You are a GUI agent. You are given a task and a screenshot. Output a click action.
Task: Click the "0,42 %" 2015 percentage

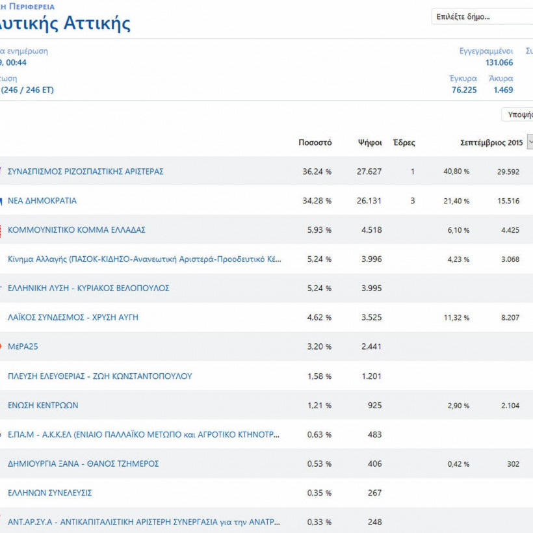[x=458, y=464]
